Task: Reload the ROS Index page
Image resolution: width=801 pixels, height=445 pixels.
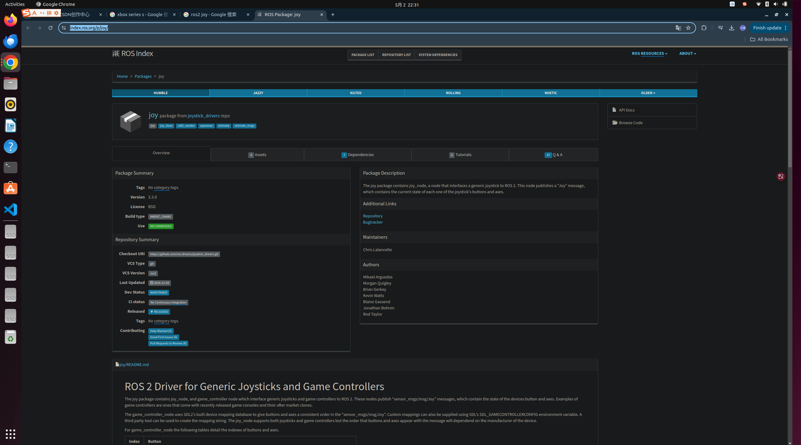Action: click(x=50, y=28)
